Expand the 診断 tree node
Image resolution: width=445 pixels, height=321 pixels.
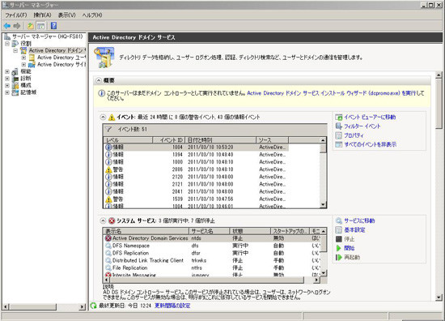(x=7, y=79)
